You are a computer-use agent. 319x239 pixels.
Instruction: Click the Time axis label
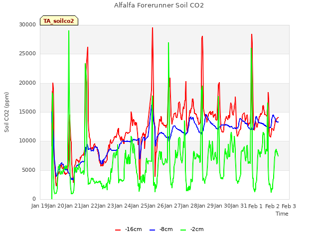(282, 214)
